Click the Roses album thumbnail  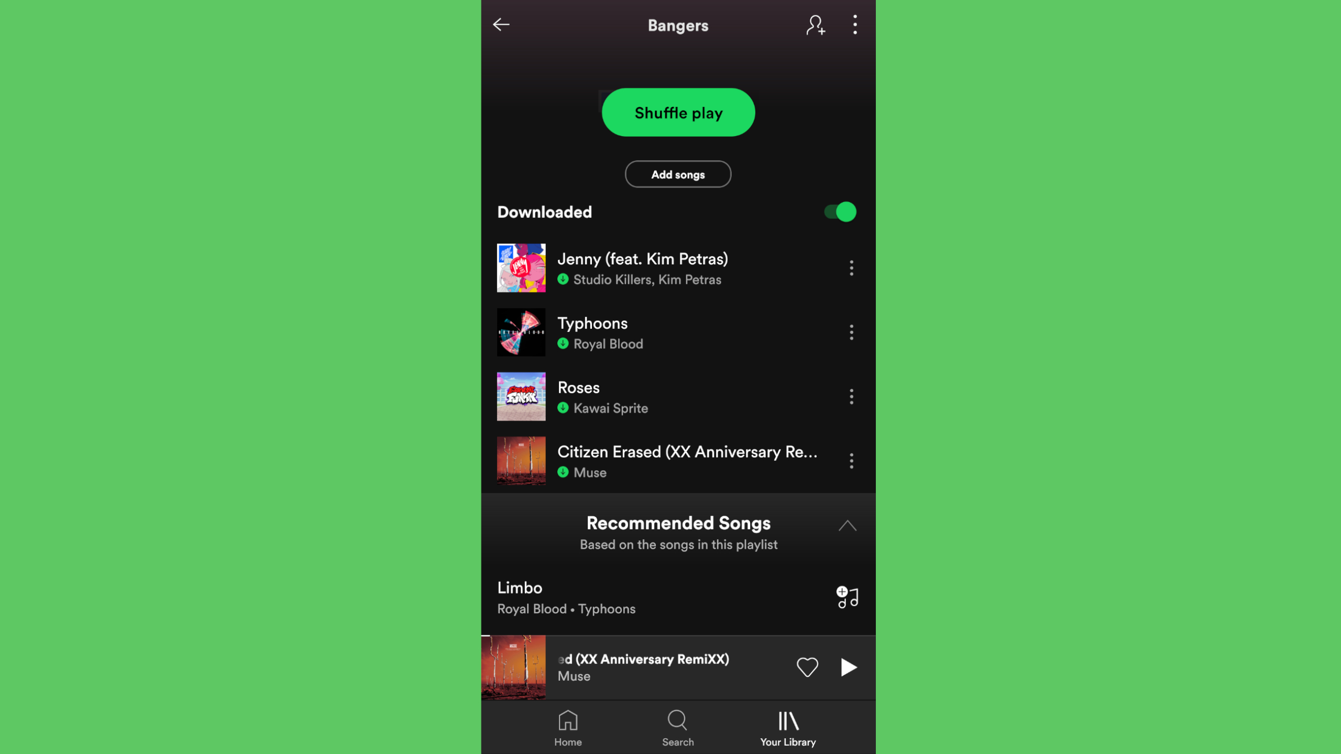click(520, 396)
